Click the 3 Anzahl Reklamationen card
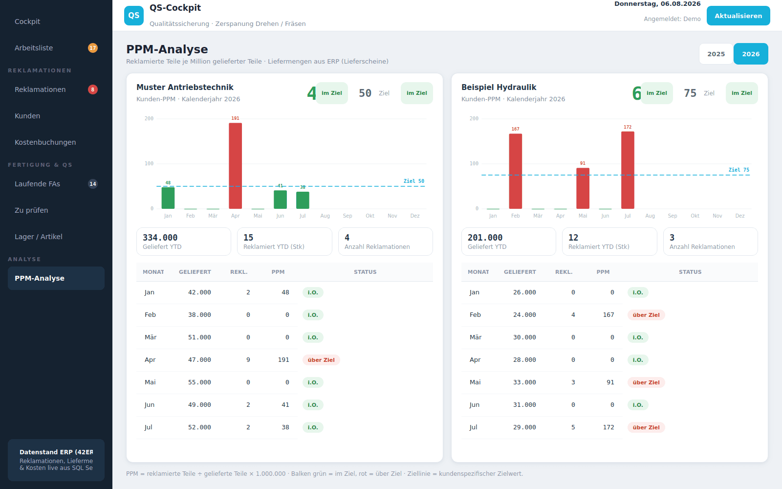The height and width of the screenshot is (489, 782). click(711, 242)
